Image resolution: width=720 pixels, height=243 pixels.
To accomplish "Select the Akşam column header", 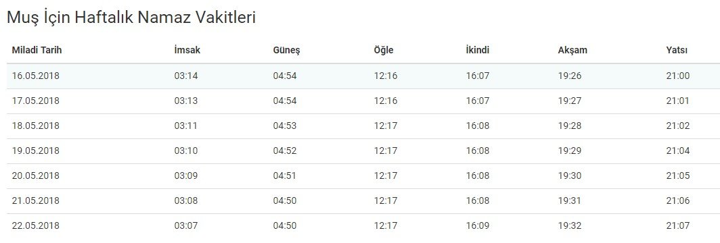I will (572, 51).
